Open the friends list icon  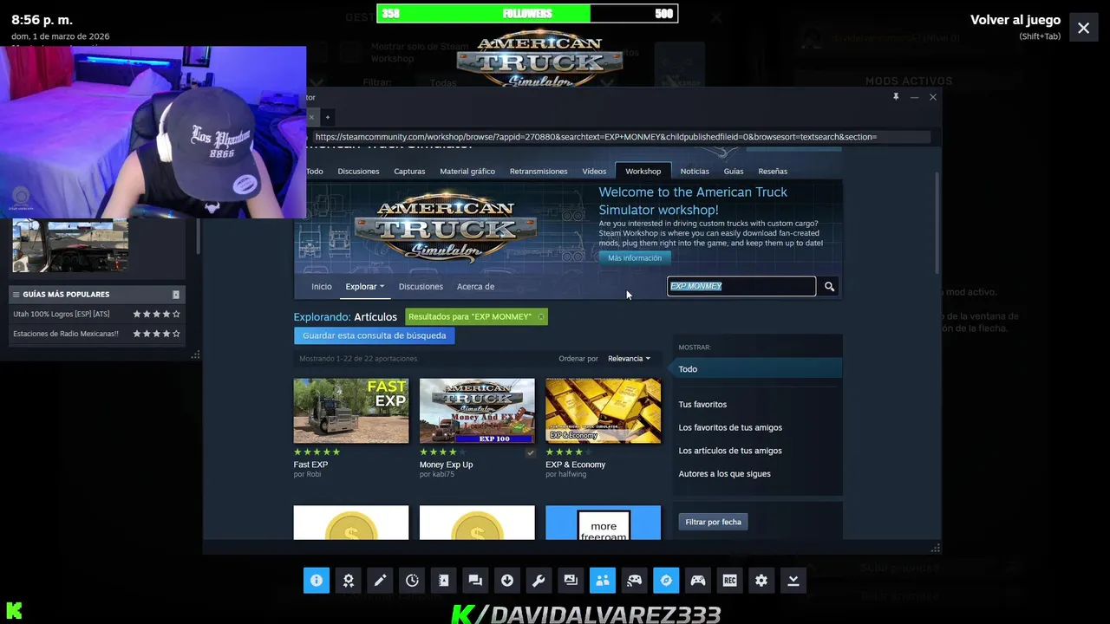click(x=603, y=581)
